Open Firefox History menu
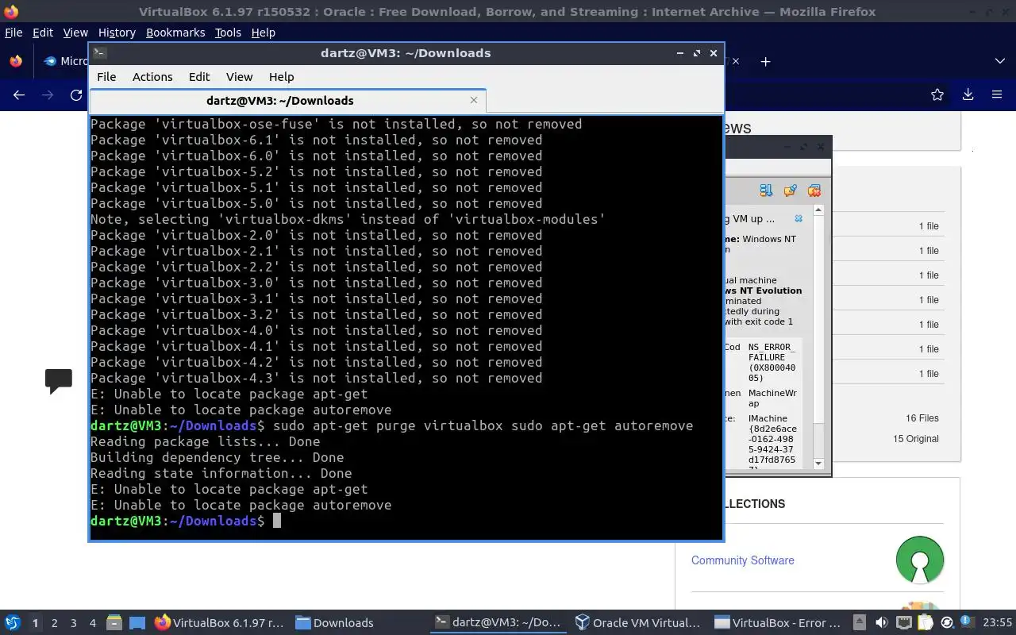 pos(117,33)
